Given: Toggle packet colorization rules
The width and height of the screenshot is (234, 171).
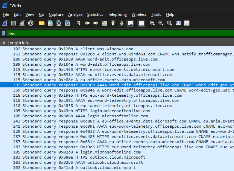Looking at the screenshot, I should 141,23.
